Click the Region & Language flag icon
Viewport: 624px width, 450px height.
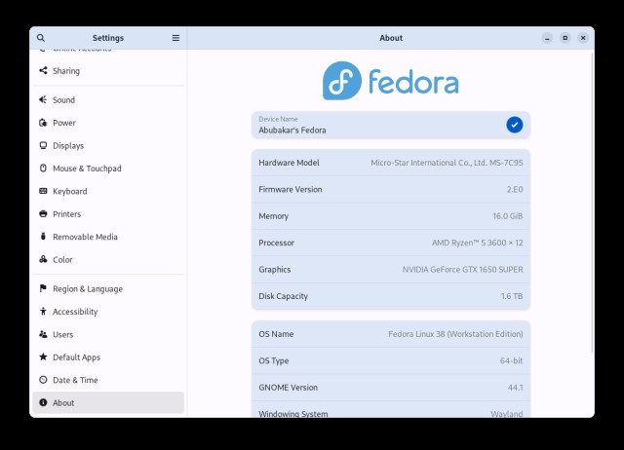click(x=43, y=288)
